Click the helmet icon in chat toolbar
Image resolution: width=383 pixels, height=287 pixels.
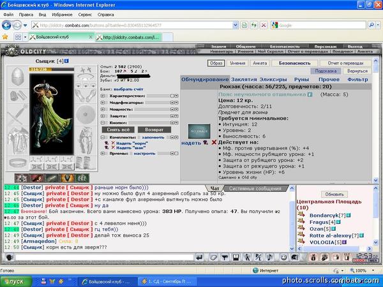294,257
